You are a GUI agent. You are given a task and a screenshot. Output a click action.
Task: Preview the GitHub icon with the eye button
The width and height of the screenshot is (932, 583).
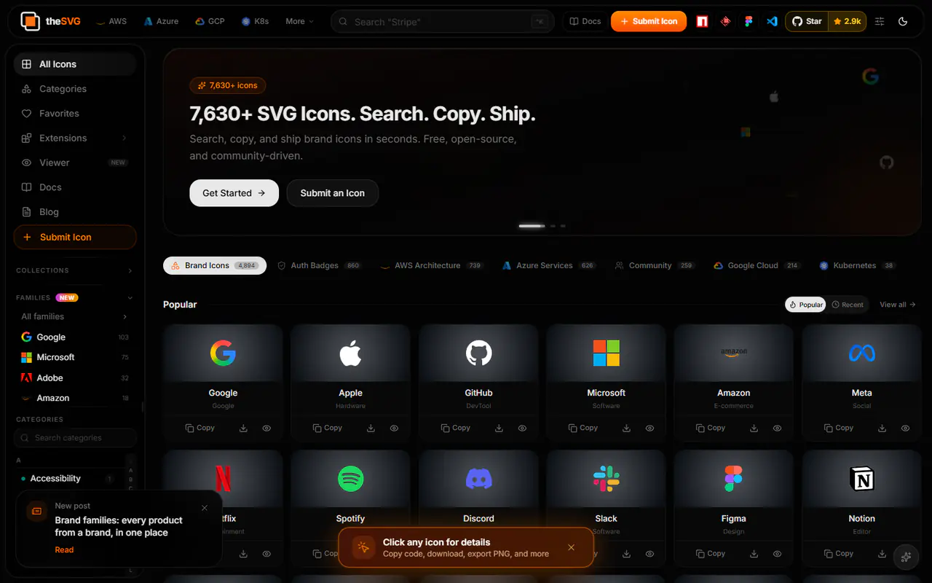(522, 428)
